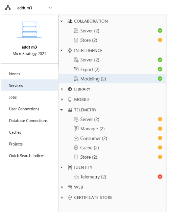Click the Telemetry Cache chip icon

(76, 148)
